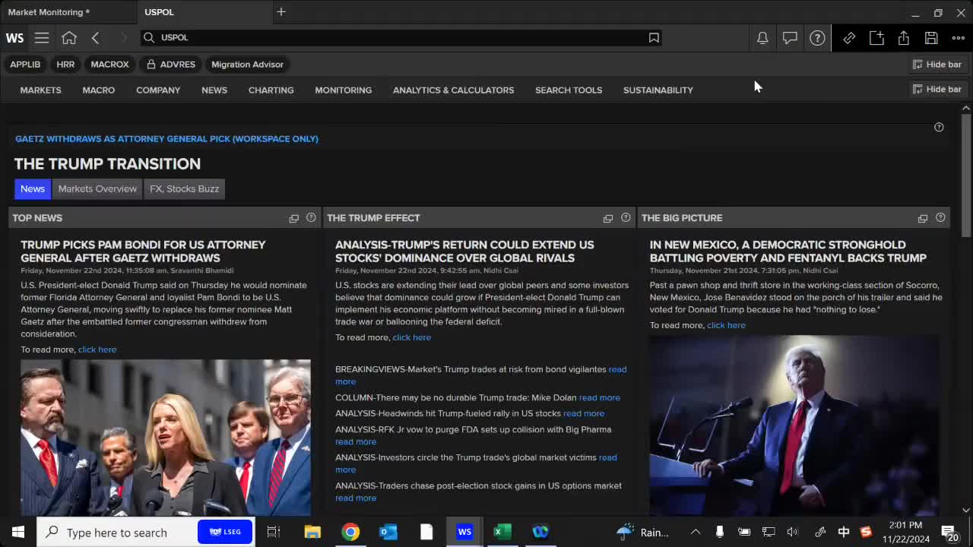
Task: Add a new tab with the plus
Action: point(281,12)
